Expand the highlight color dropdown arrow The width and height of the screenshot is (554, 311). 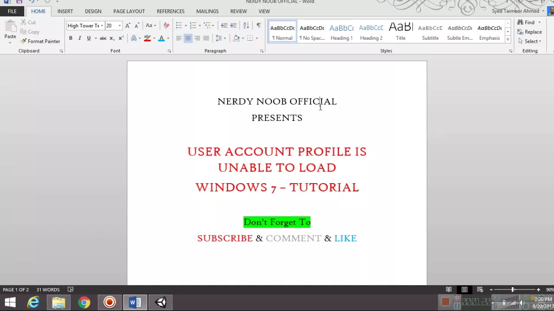pyautogui.click(x=154, y=38)
